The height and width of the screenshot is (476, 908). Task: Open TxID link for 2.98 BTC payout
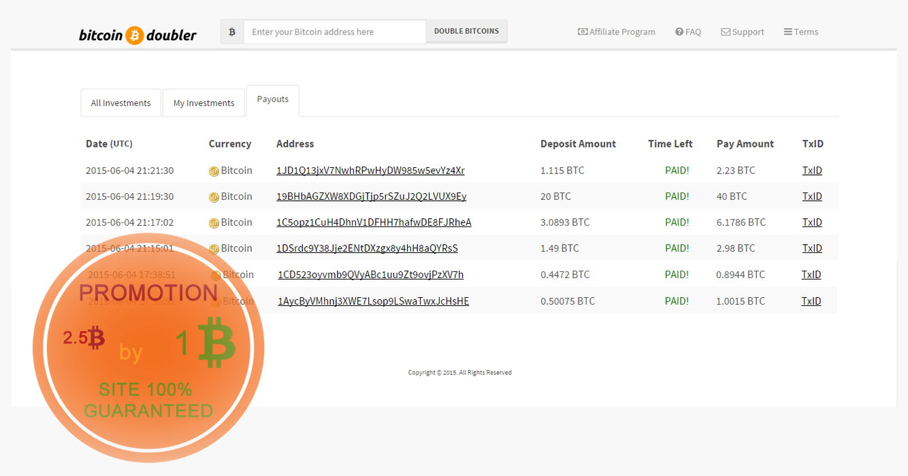pyautogui.click(x=812, y=248)
